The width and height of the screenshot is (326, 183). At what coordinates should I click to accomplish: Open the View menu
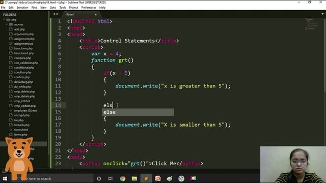point(43,8)
